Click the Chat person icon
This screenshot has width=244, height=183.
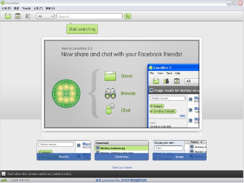pyautogui.click(x=110, y=109)
